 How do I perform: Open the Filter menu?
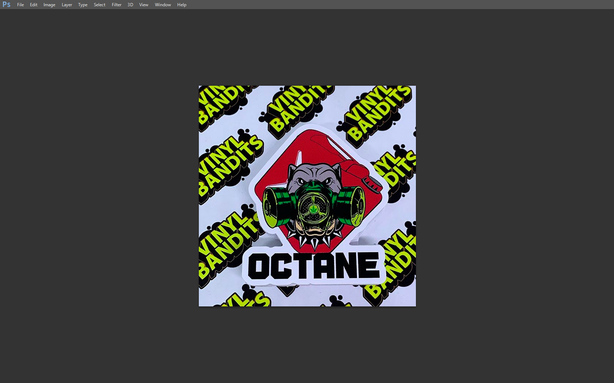[x=117, y=5]
